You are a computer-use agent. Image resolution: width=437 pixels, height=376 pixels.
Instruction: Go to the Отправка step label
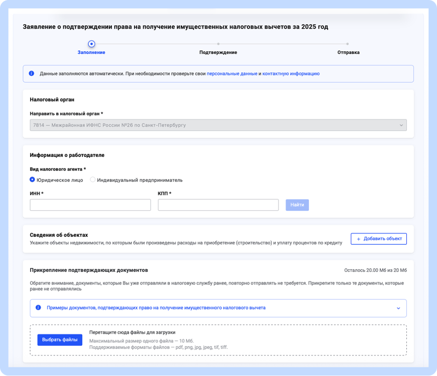(348, 53)
